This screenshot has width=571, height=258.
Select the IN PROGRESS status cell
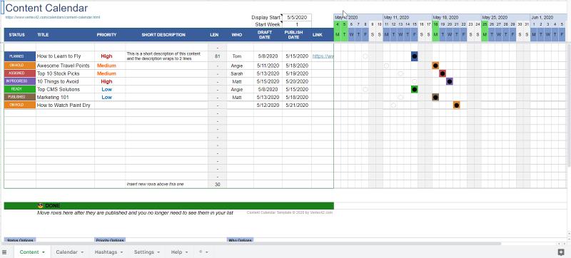20,81
